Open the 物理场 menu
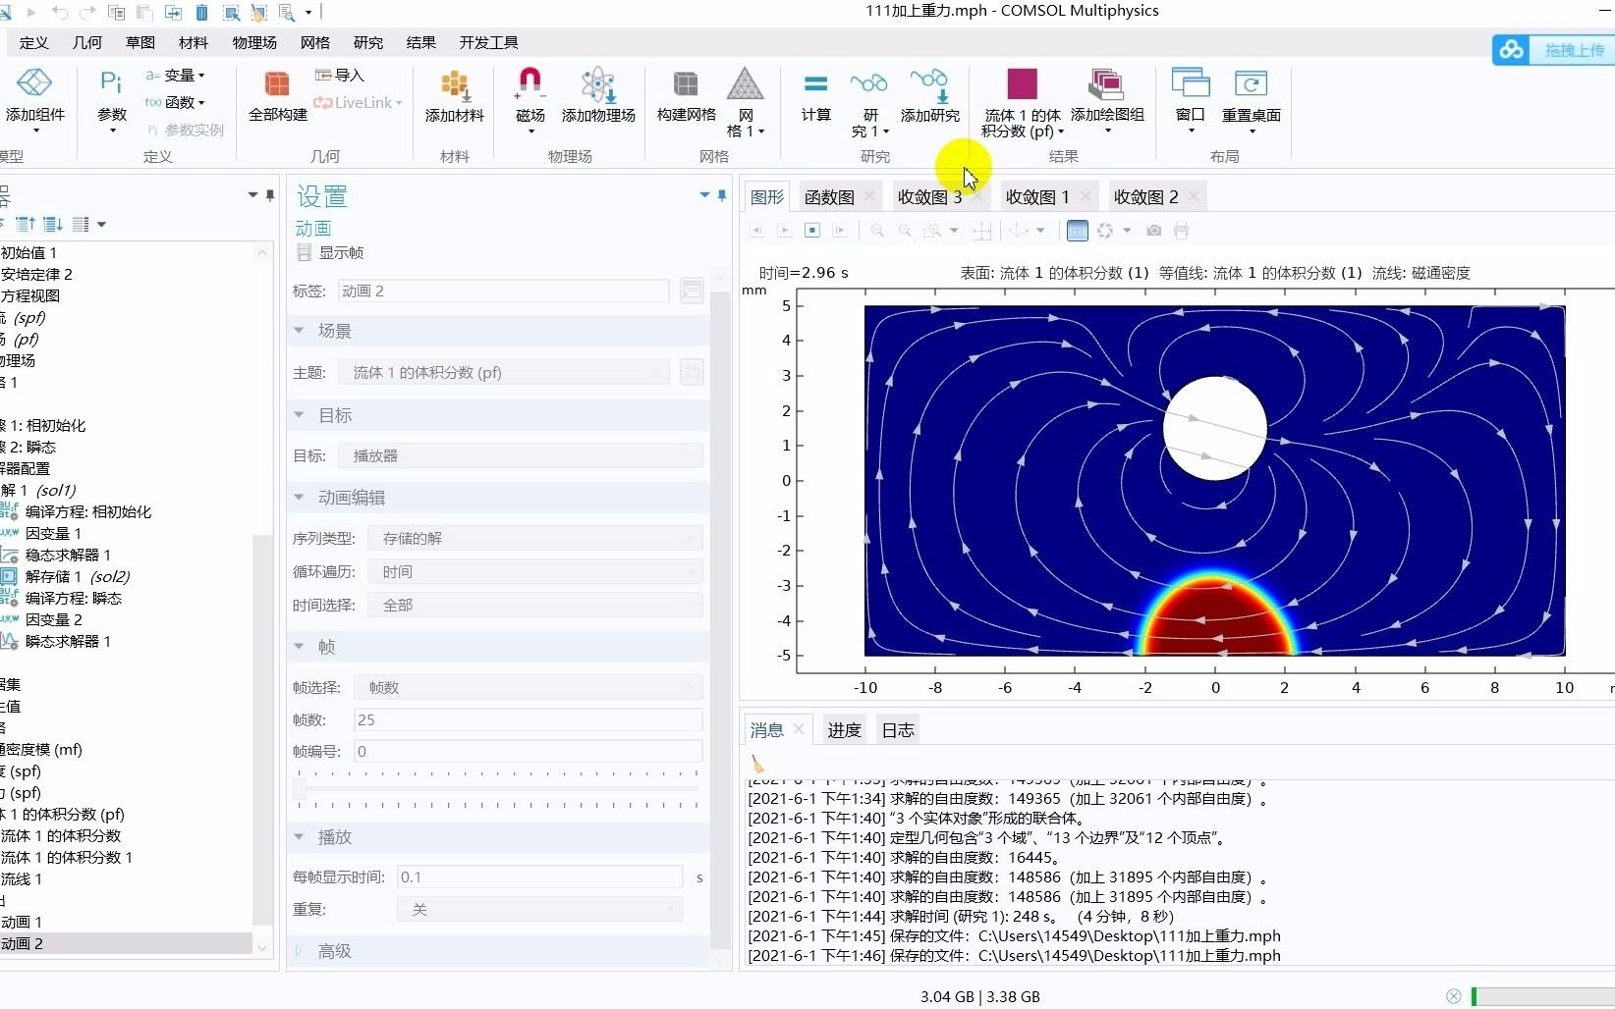The height and width of the screenshot is (1009, 1615). point(253,42)
